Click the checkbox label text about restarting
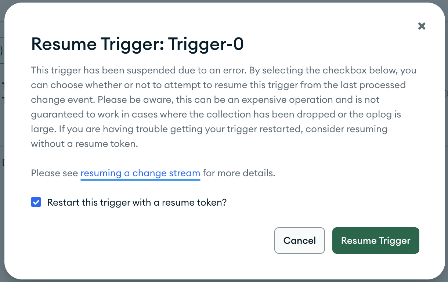The height and width of the screenshot is (282, 448). pos(137,202)
